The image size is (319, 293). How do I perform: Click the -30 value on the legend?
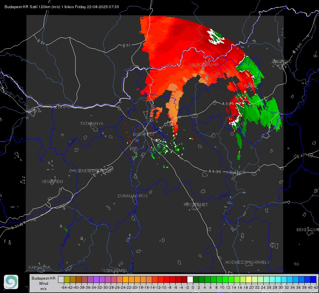105,287
